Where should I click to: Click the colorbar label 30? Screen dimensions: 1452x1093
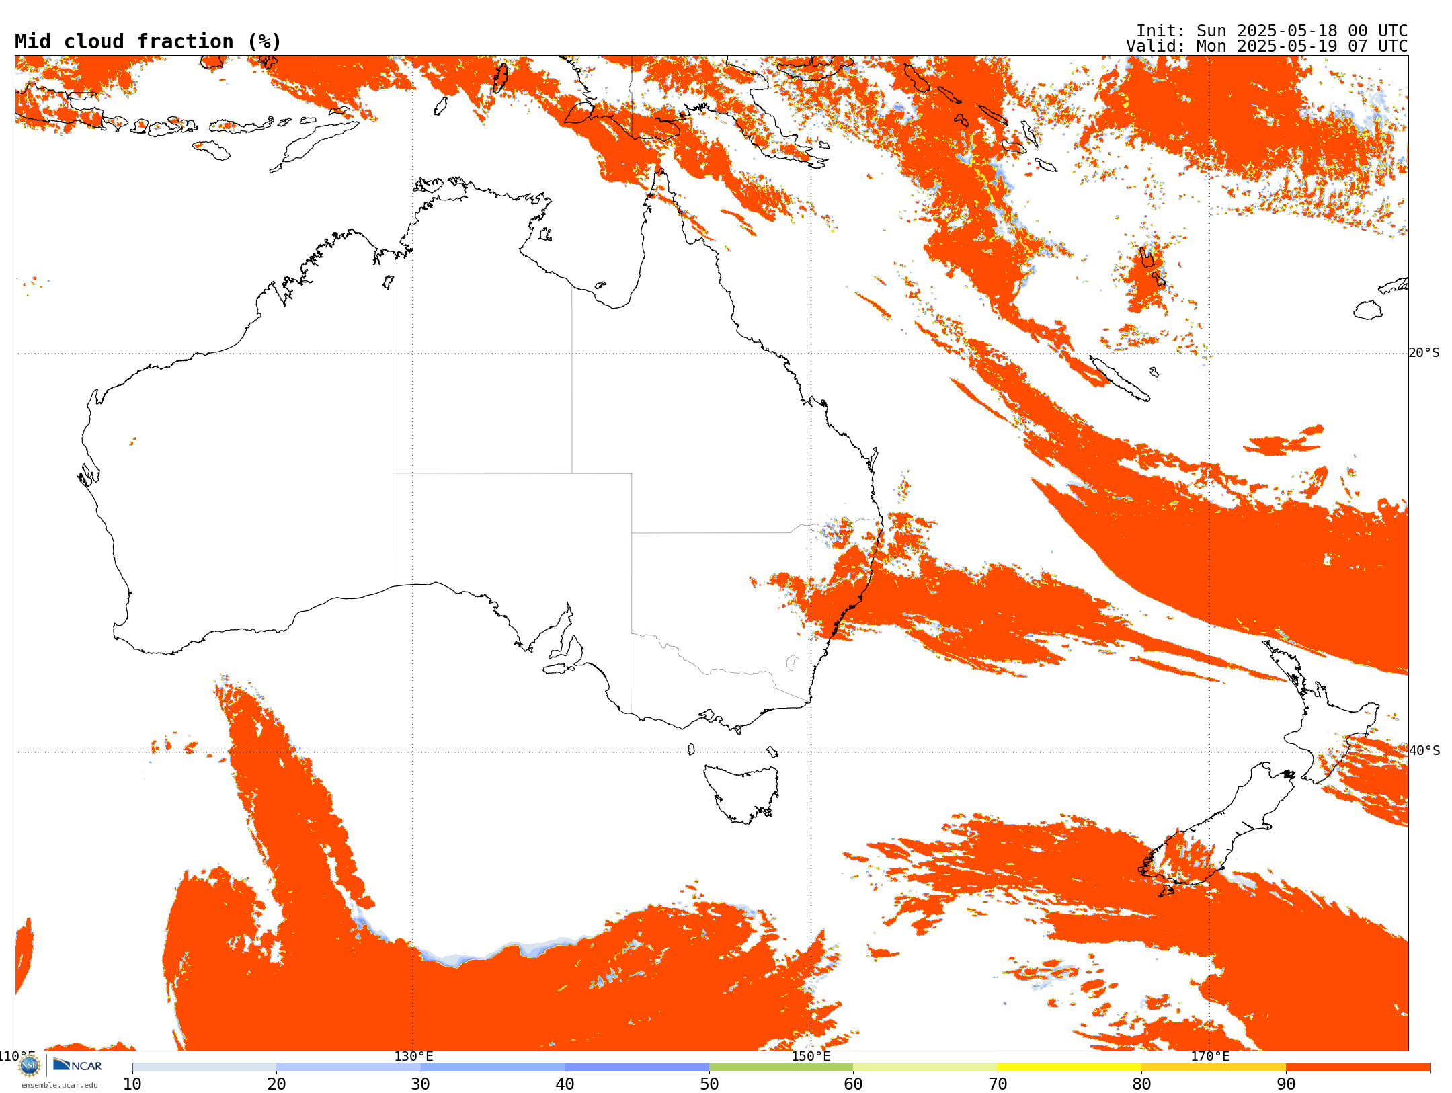421,1084
